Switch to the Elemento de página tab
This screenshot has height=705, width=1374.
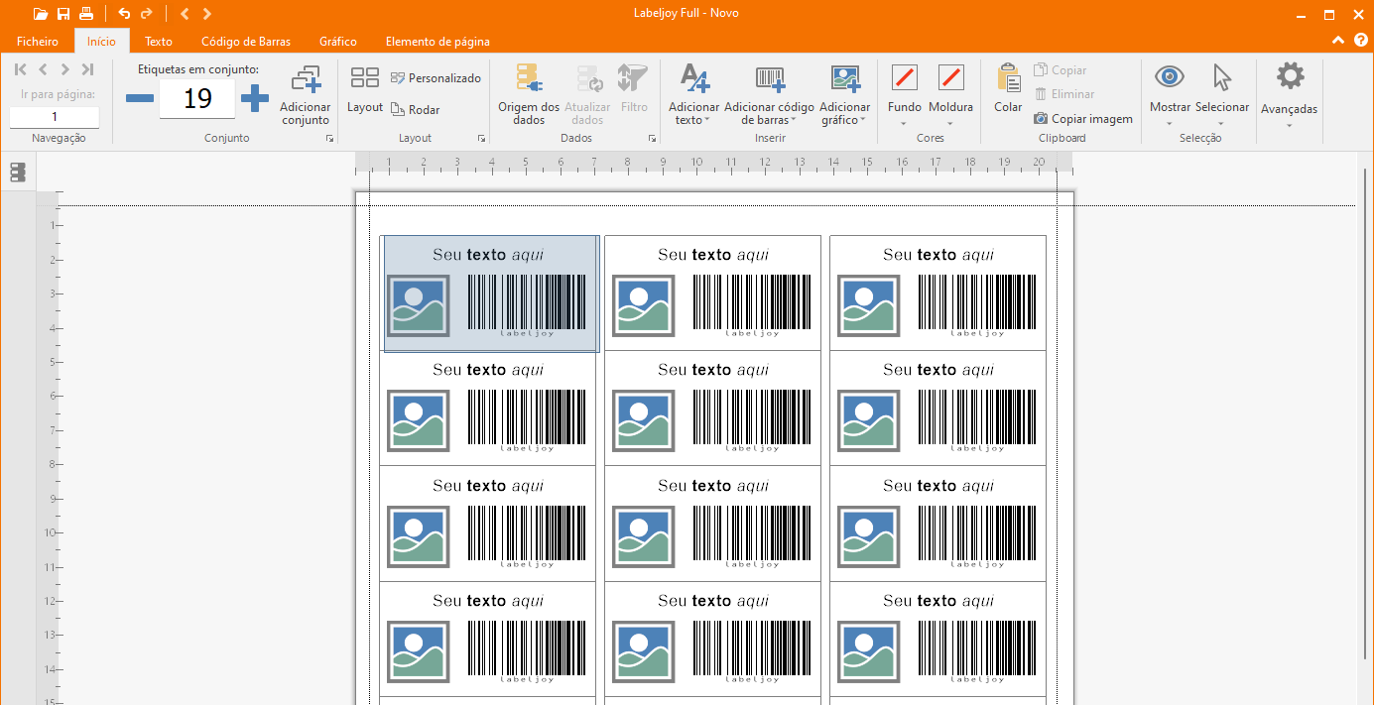click(x=437, y=42)
